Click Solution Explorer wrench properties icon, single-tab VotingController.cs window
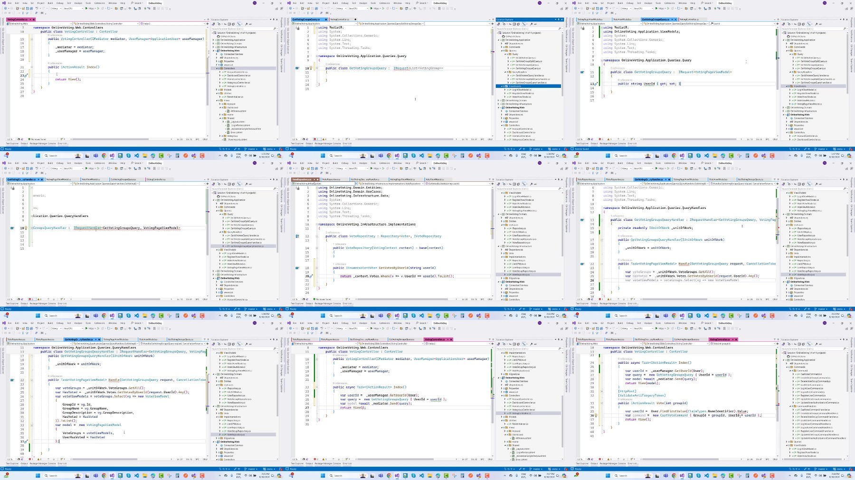855x480 pixels. click(246, 24)
